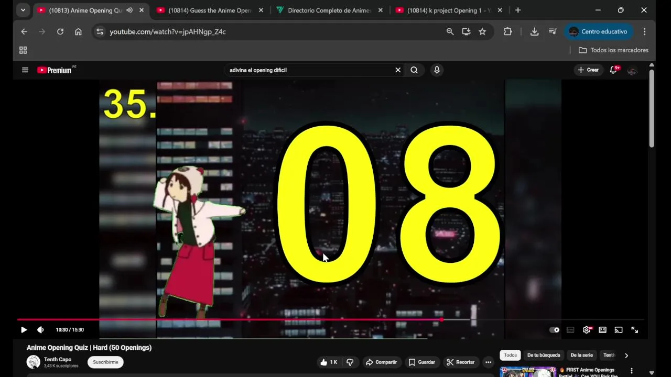Open Crear video menu
Image resolution: width=671 pixels, height=377 pixels.
coord(588,70)
